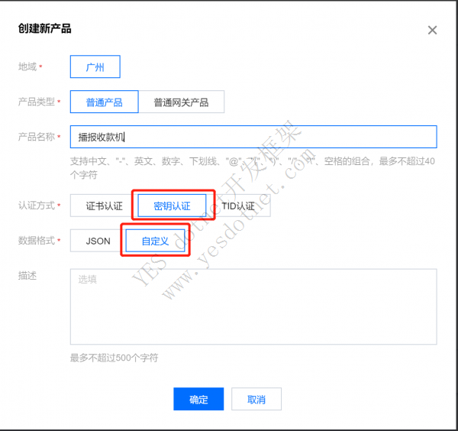Image resolution: width=458 pixels, height=431 pixels.
Task: Click the 数据格式 field label
Action: coord(36,241)
